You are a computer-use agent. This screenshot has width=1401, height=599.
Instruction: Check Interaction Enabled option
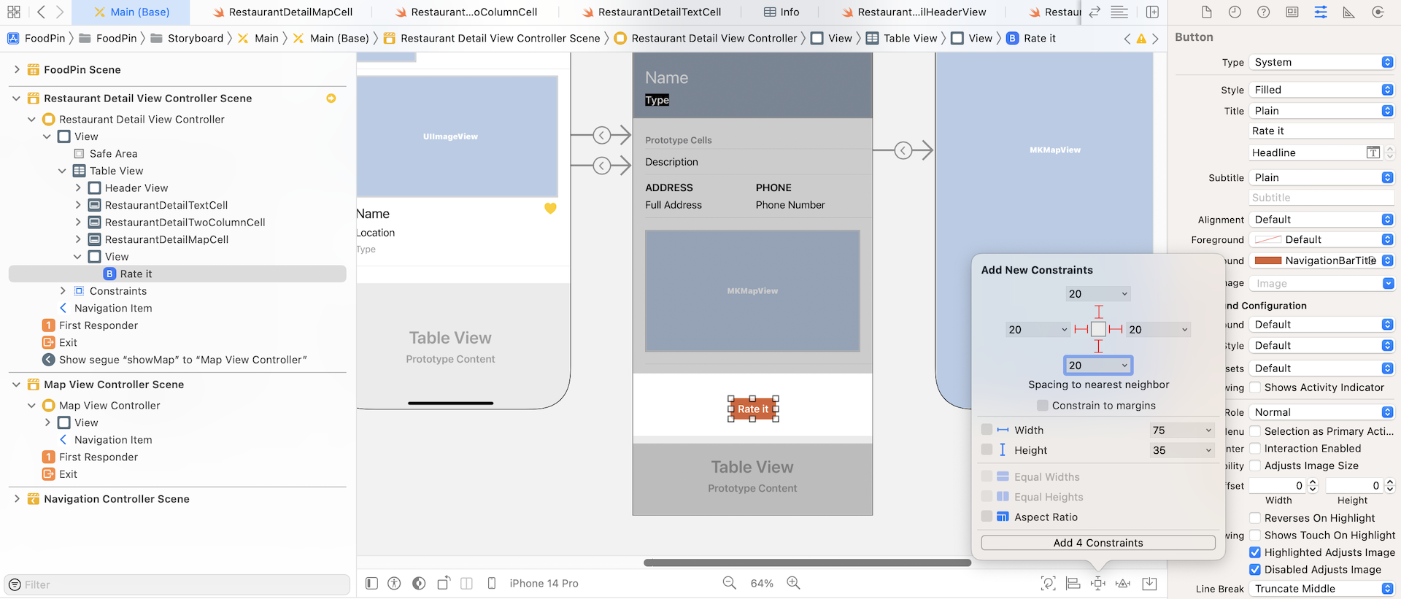pos(1255,449)
